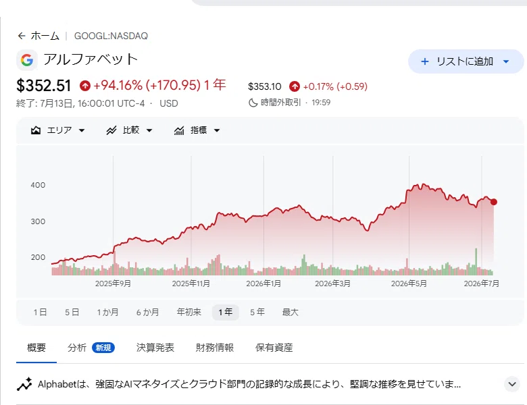Click the area chart icon beside エリア

tap(36, 130)
